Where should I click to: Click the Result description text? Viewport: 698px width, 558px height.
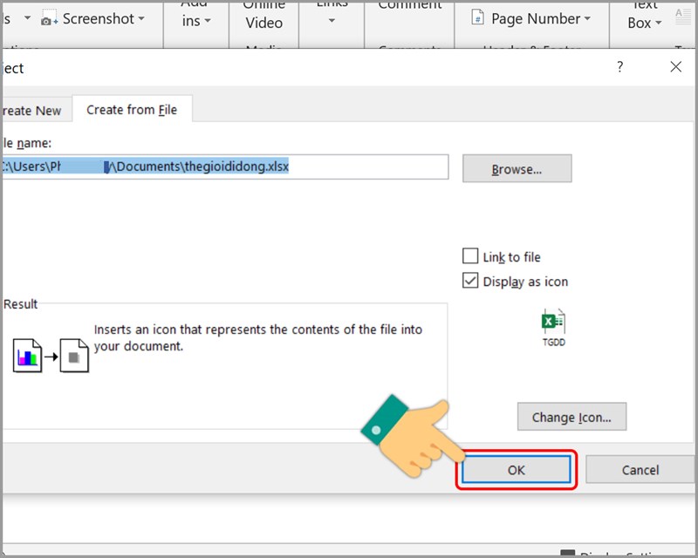coord(258,337)
